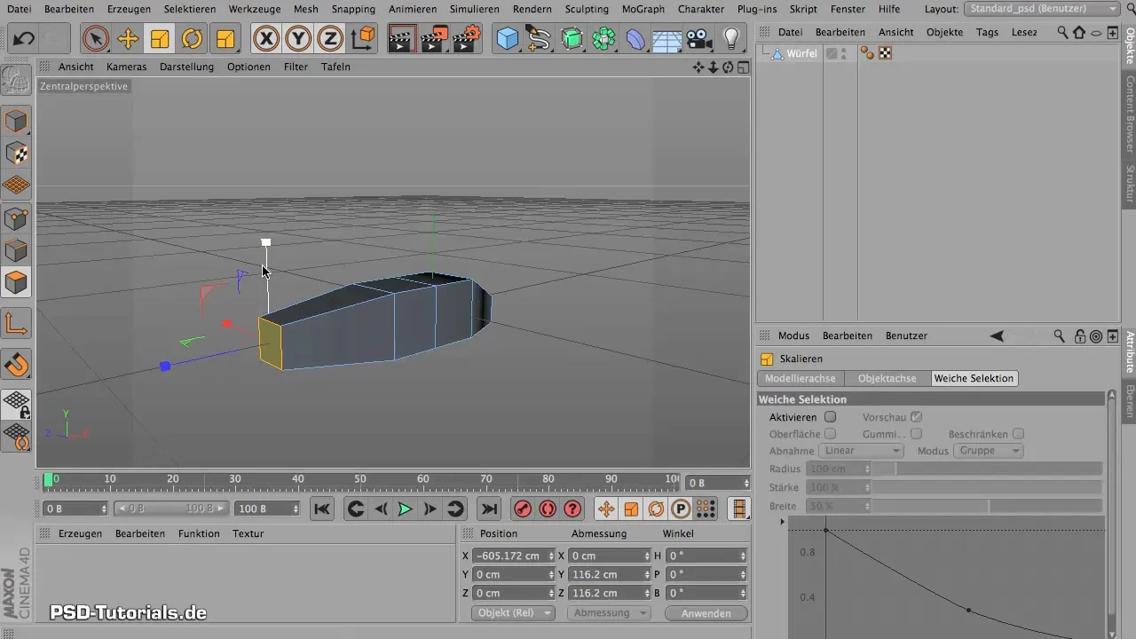Select Würfel object in Object Manager
This screenshot has height=639, width=1136.
click(x=802, y=53)
